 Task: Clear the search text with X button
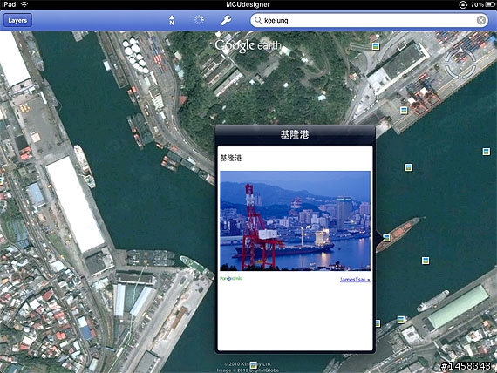click(x=480, y=20)
